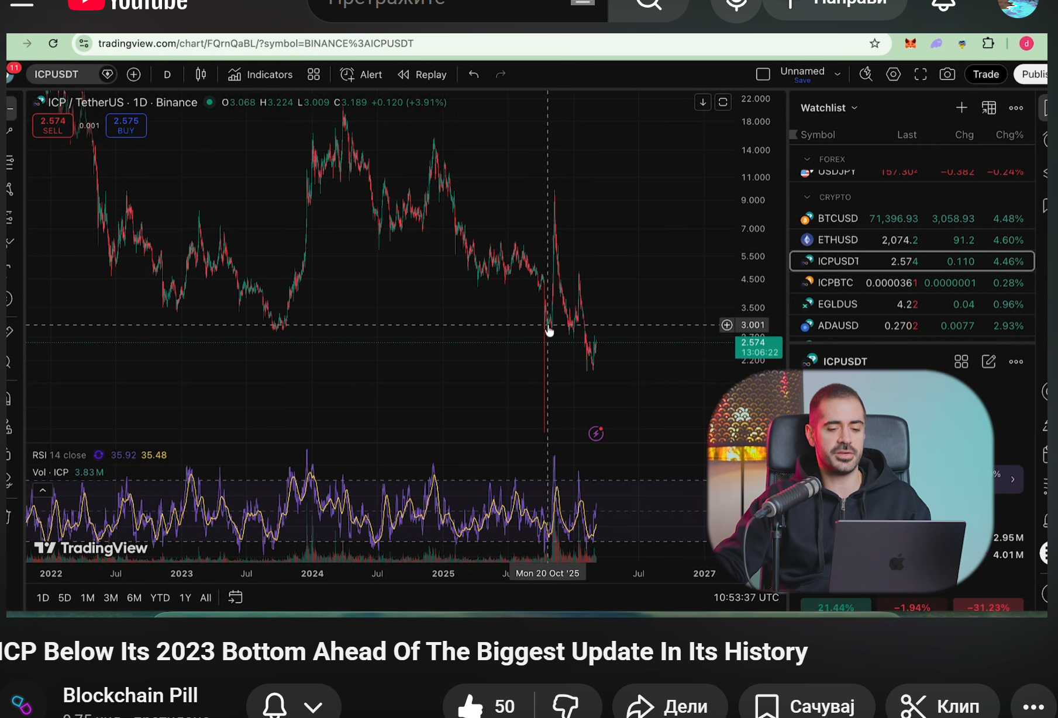Image resolution: width=1058 pixels, height=718 pixels.
Task: Open the browser extensions puzzle icon
Action: point(988,43)
